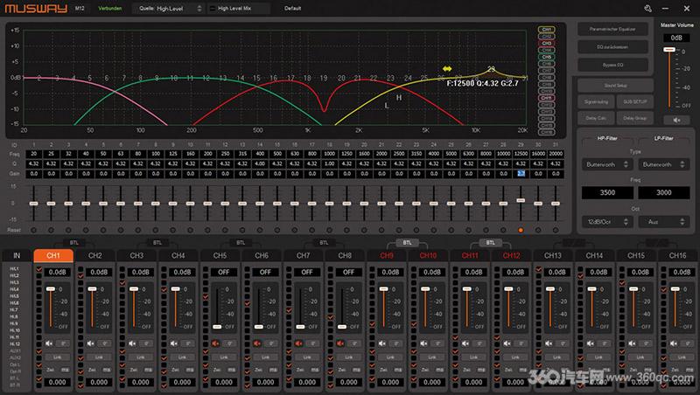Toggle the HL2 input checkbox on CH2

click(x=80, y=276)
